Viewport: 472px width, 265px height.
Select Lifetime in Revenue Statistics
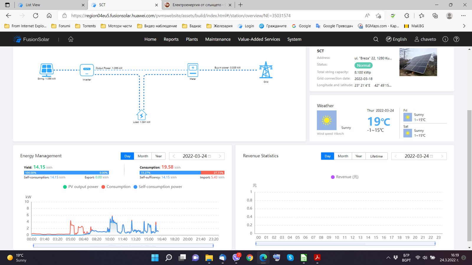tap(376, 156)
